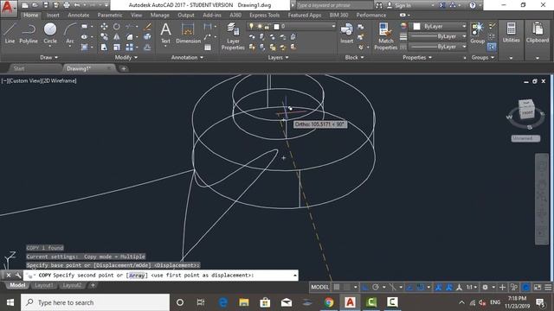Click the ViewCube in the viewport
The width and height of the screenshot is (554, 311).
click(526, 110)
